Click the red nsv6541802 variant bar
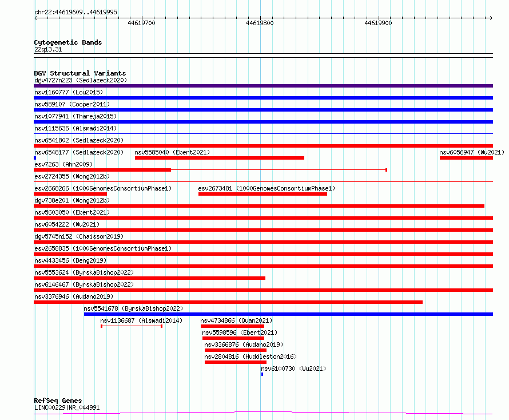Screen dimensions: 509x420 coord(263,146)
